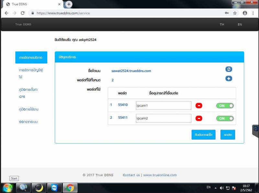Click the refresh domain icon
The height and width of the screenshot is (193, 259).
(229, 69)
